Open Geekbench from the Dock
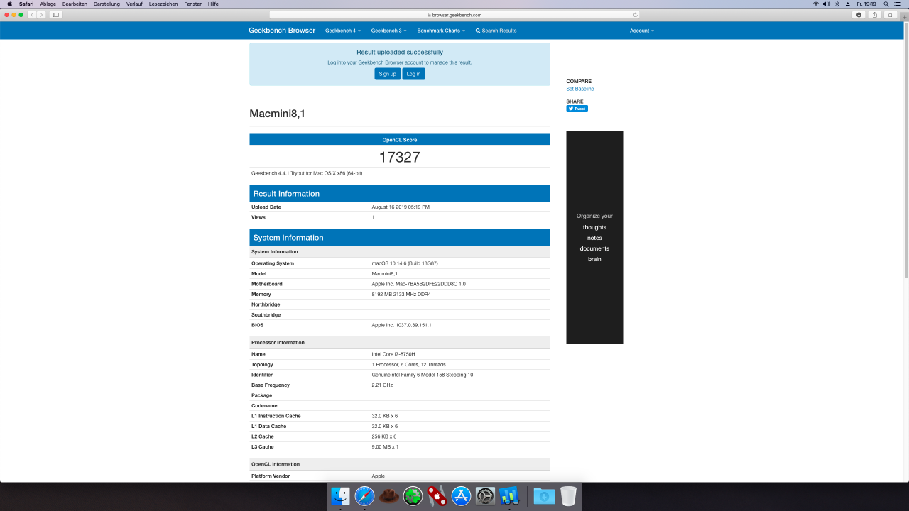Image resolution: width=909 pixels, height=511 pixels. pyautogui.click(x=509, y=495)
